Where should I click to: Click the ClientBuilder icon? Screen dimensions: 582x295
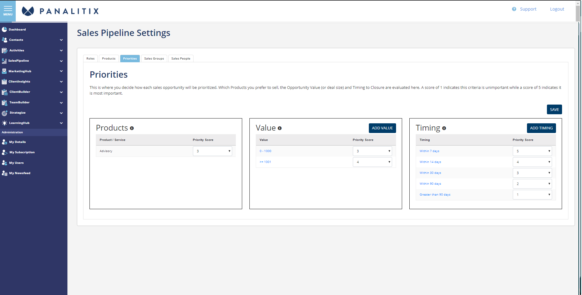(4, 92)
